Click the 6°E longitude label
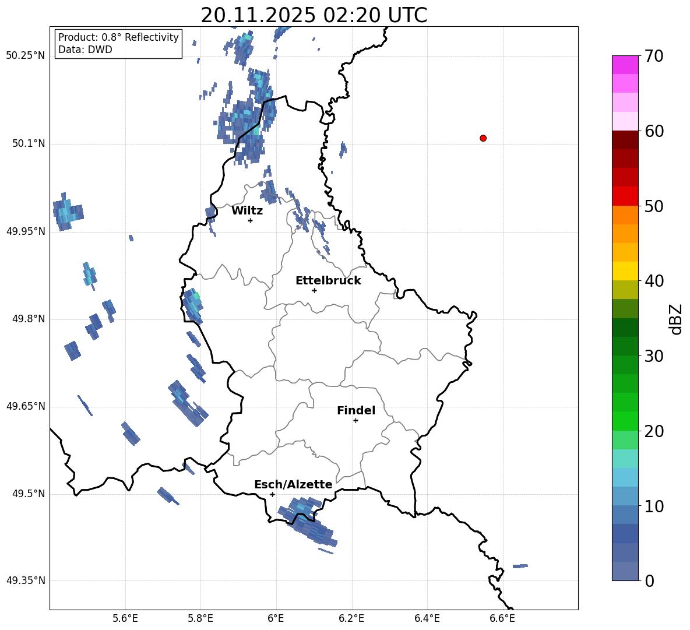Viewport: 690px width, 630px height. pos(276,618)
